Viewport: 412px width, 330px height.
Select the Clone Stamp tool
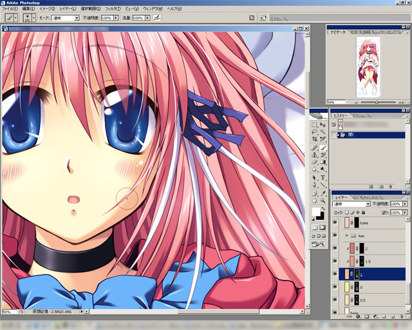[314, 155]
